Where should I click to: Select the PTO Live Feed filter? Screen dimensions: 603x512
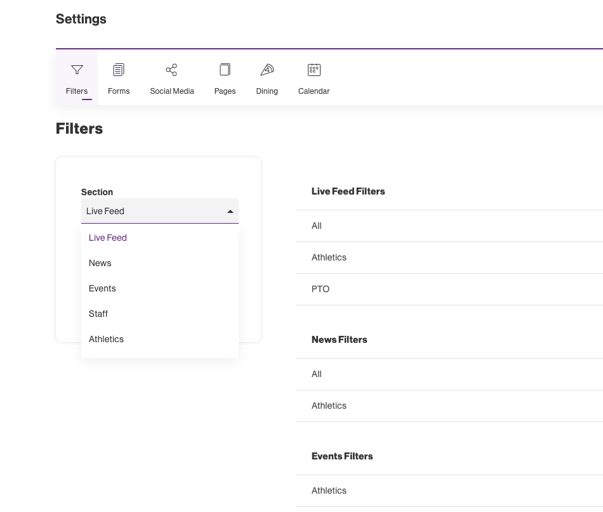pyautogui.click(x=321, y=289)
